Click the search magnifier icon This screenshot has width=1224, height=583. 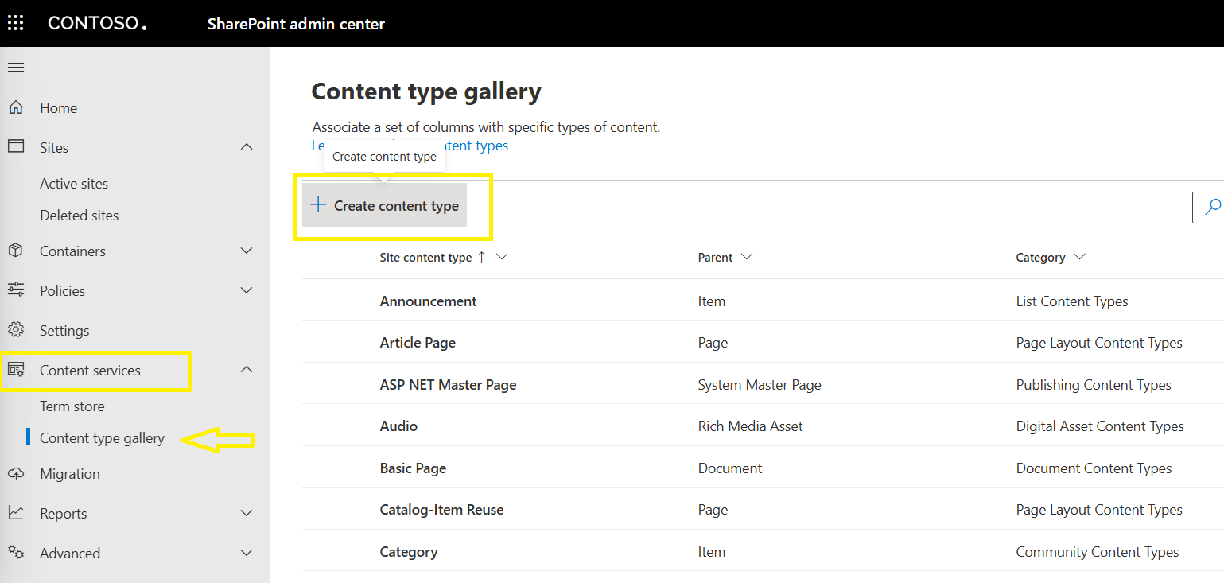(1213, 207)
